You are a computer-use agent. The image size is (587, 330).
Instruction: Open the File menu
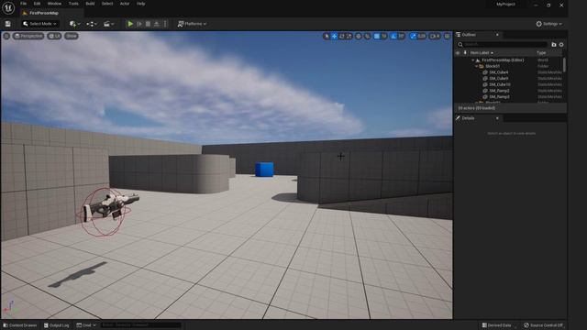23,4
